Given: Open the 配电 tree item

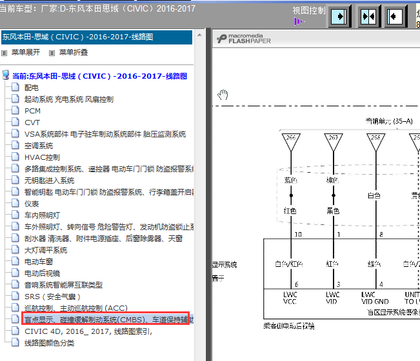Looking at the screenshot, I should (x=32, y=88).
